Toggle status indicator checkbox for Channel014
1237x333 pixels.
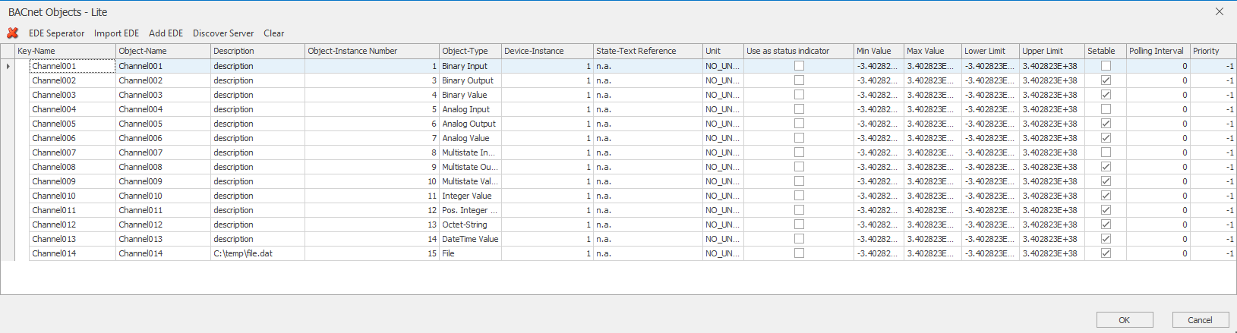point(799,253)
